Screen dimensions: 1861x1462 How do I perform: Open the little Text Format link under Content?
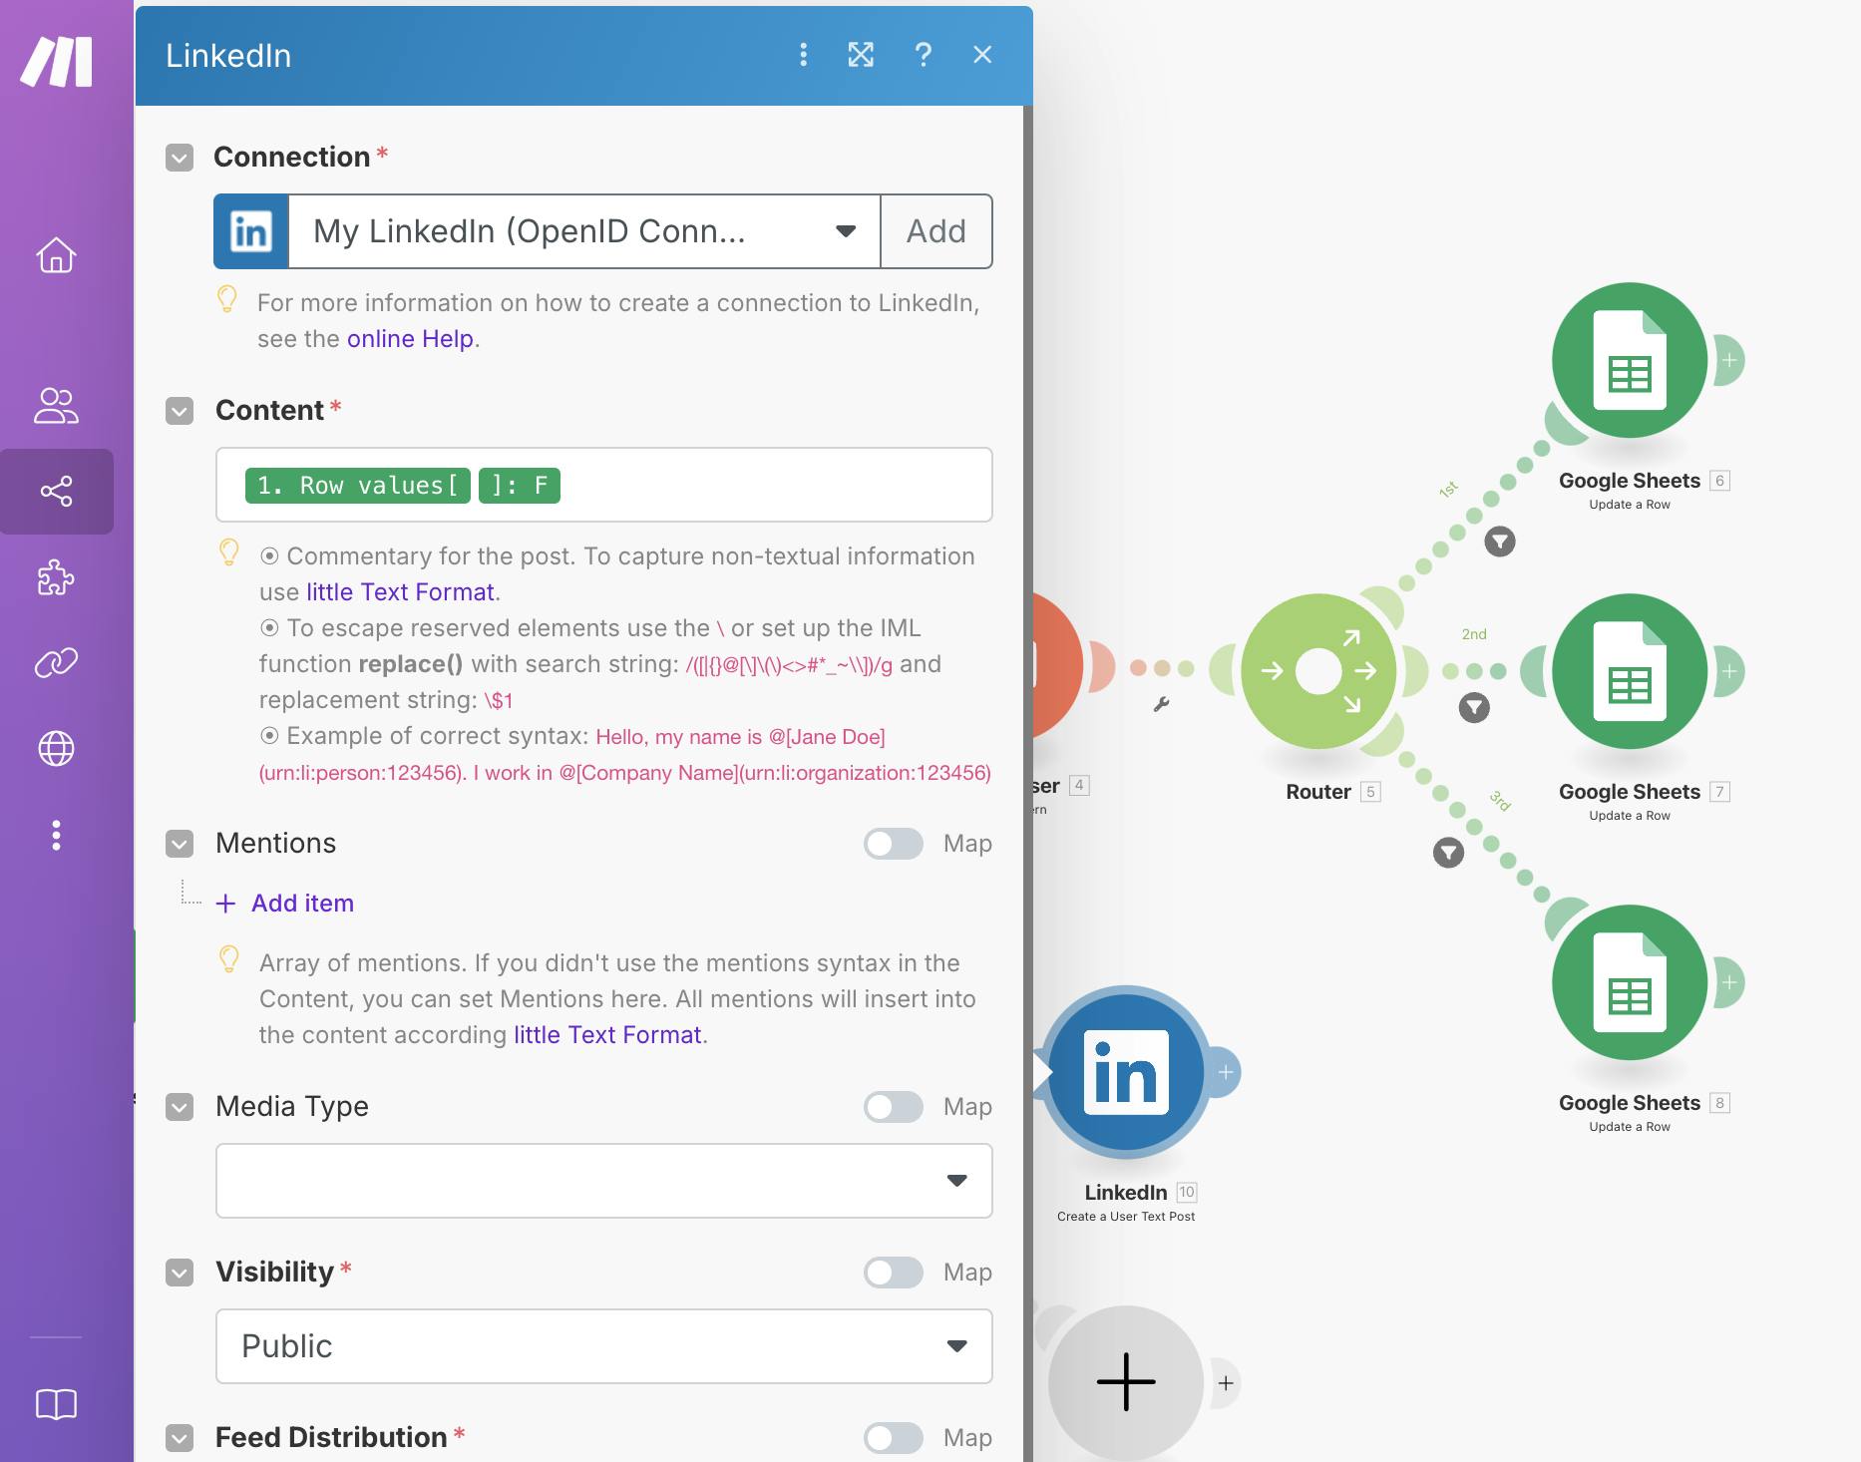coord(400,592)
